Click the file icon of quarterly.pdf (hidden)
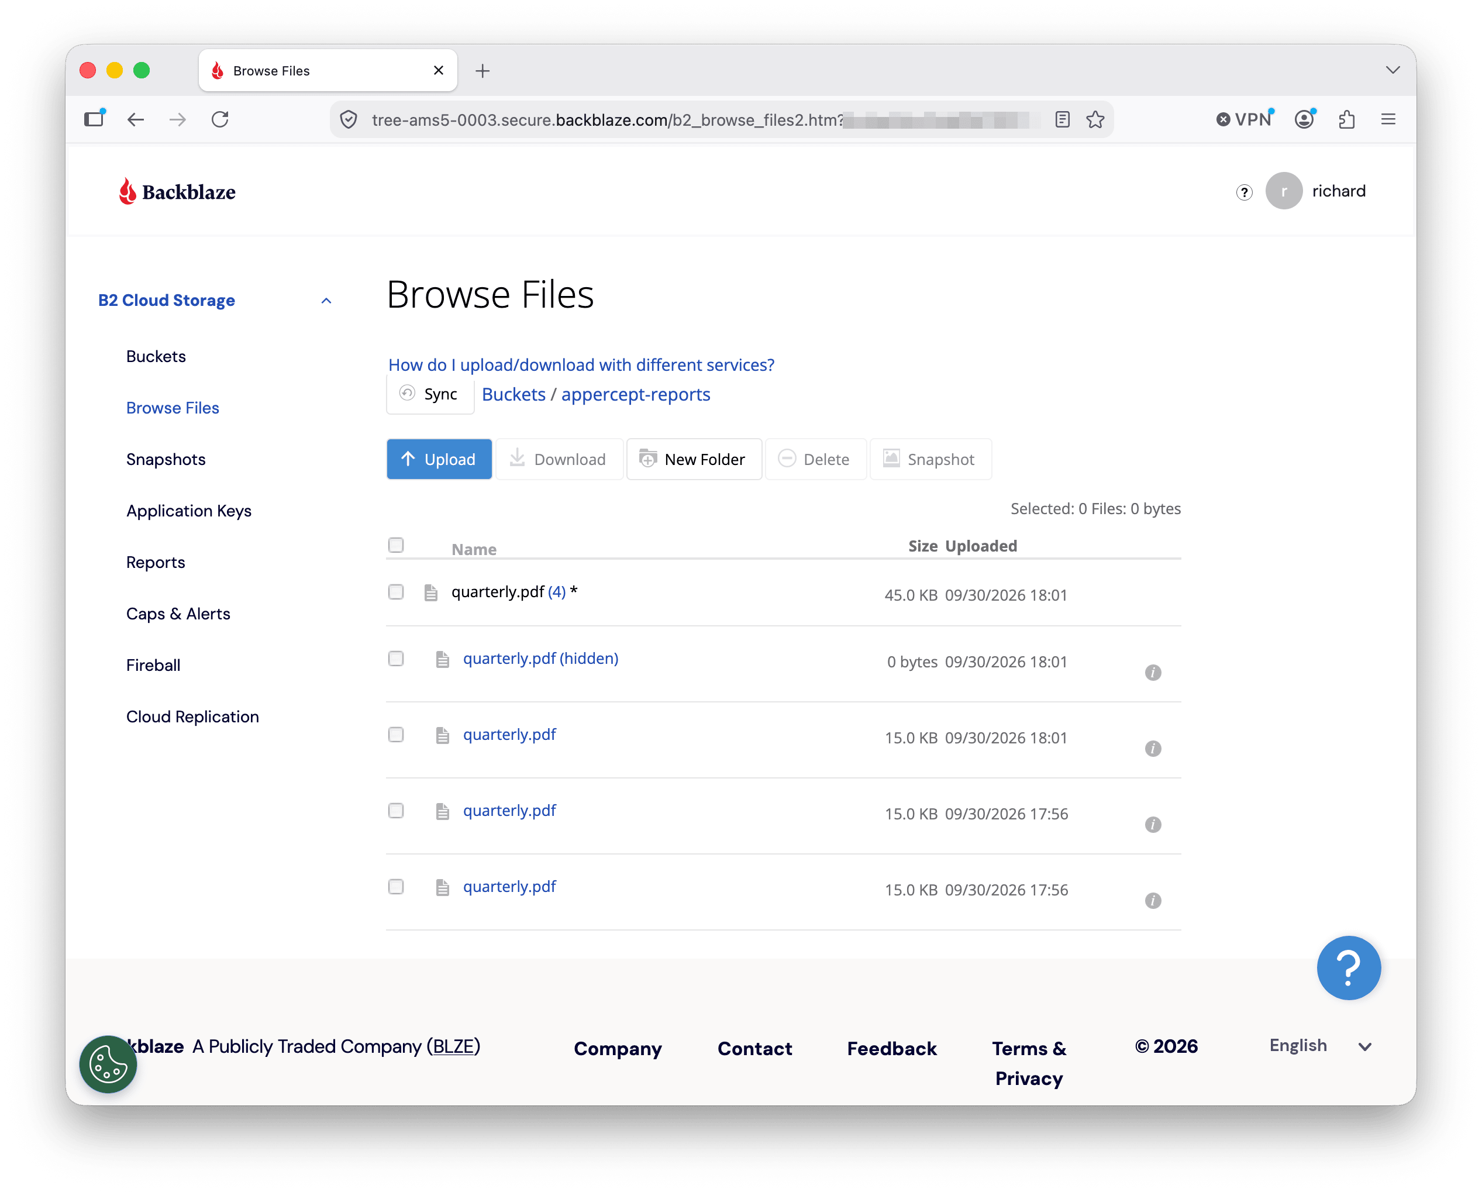The width and height of the screenshot is (1482, 1192). (x=443, y=659)
